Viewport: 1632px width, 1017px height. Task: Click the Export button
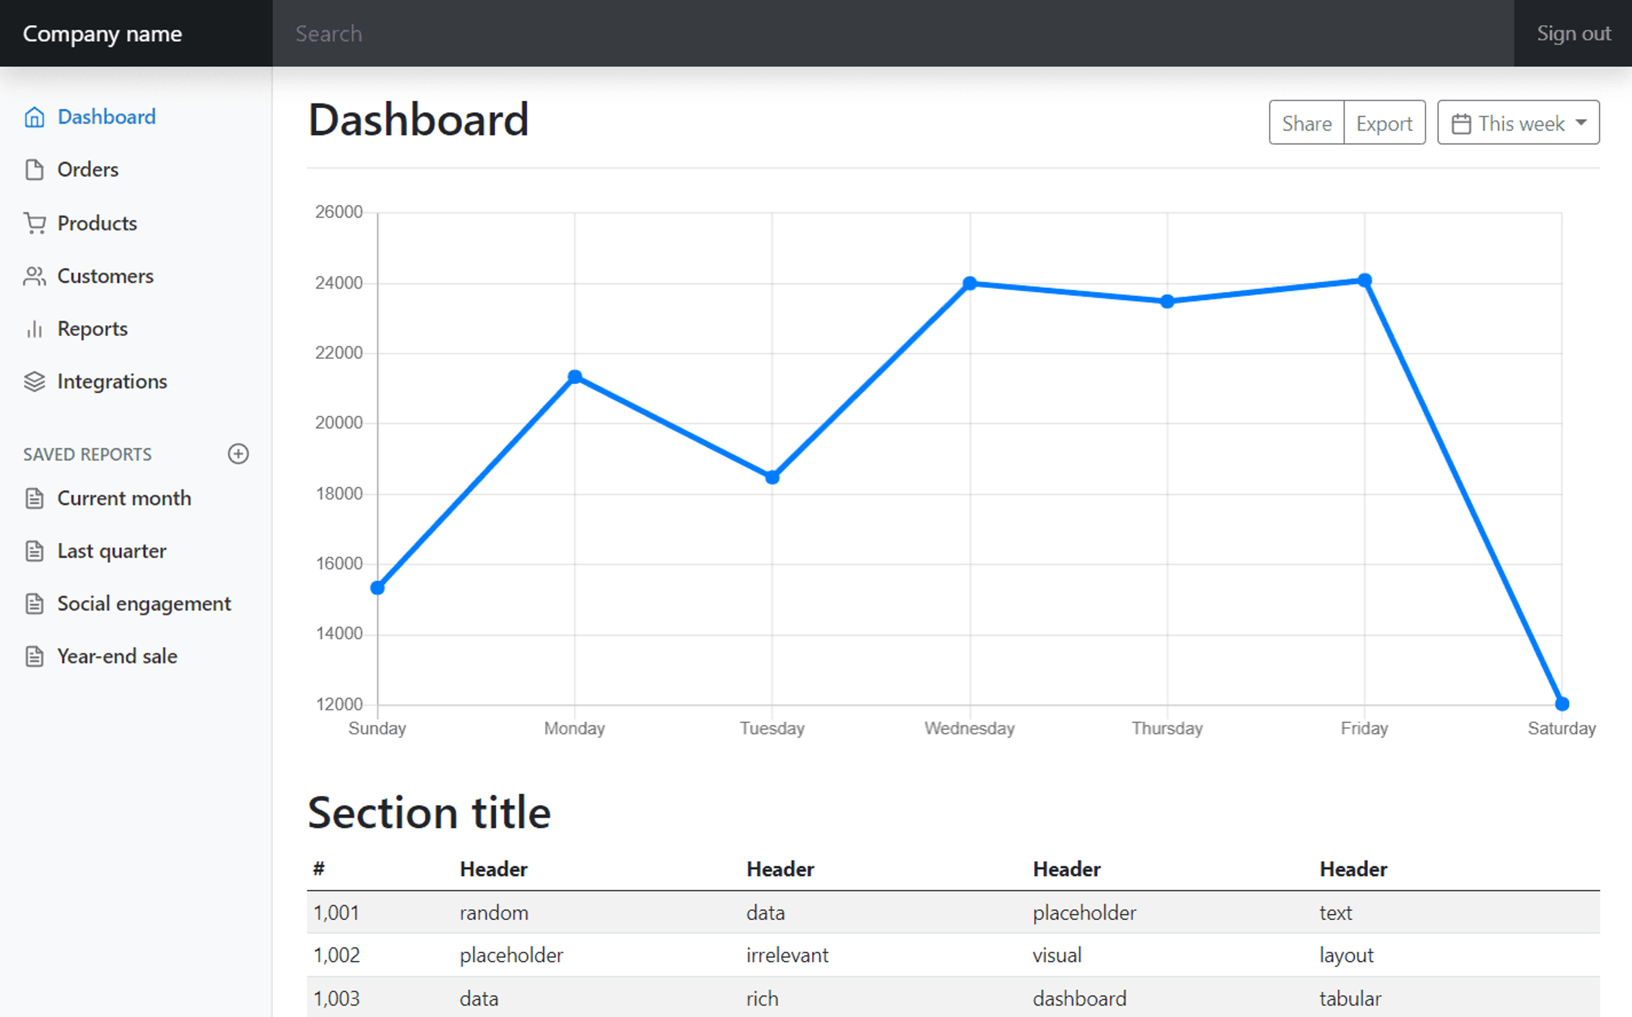click(1385, 122)
